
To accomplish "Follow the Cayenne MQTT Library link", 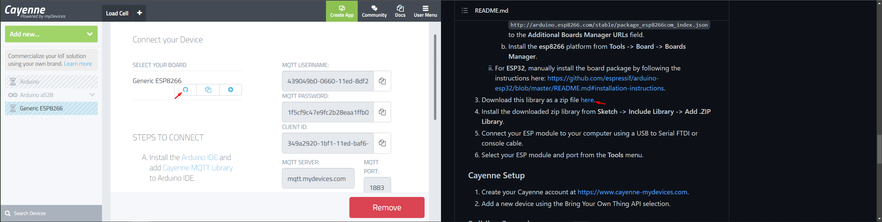I will [198, 168].
